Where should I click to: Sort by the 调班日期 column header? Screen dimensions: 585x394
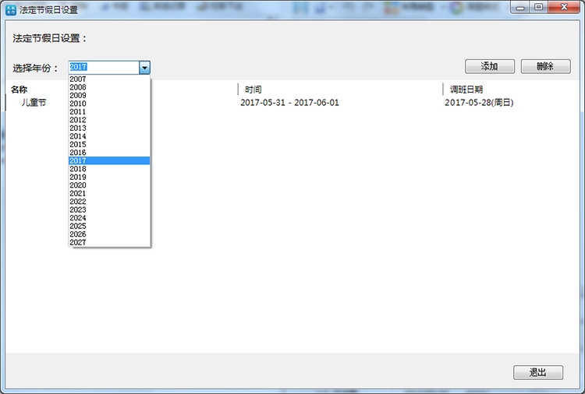pyautogui.click(x=466, y=90)
